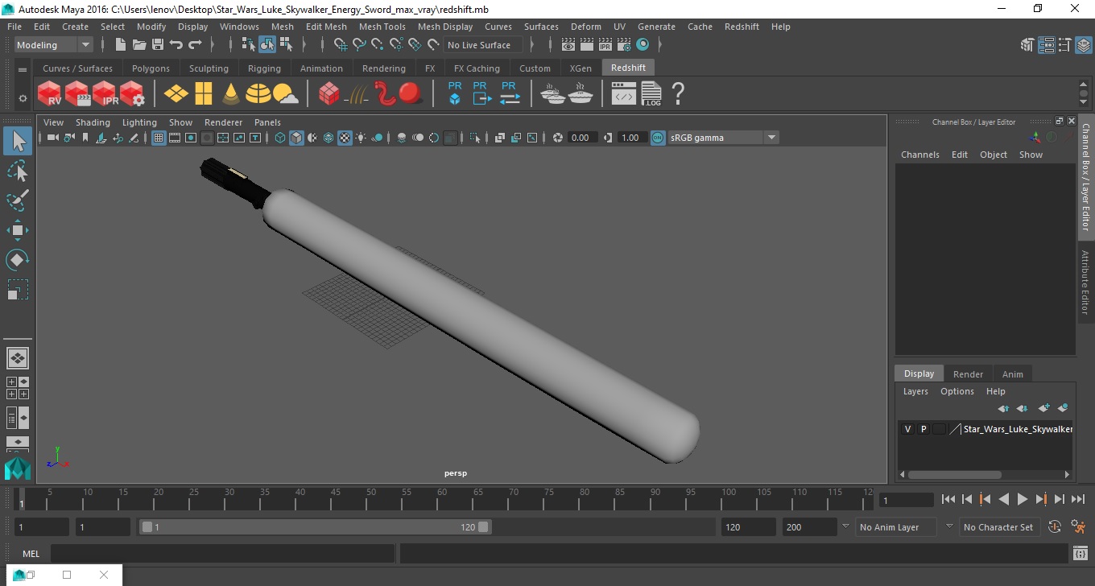Open the Script Editor icon at bottom right

1081,554
